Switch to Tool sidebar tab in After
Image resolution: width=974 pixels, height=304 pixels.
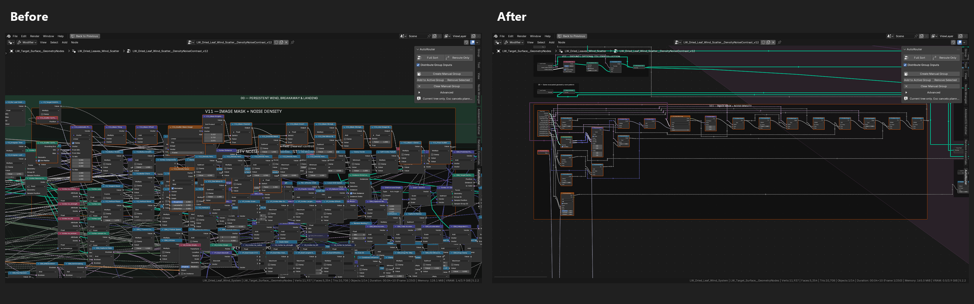tap(965, 65)
